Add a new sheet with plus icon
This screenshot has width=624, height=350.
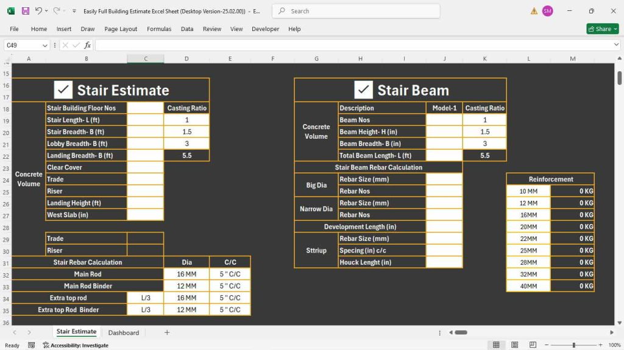tap(167, 332)
